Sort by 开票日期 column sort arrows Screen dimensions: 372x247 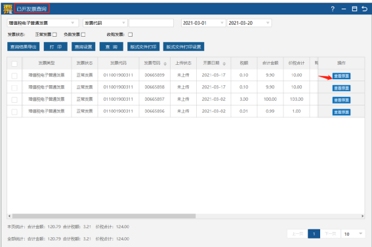tap(224, 64)
